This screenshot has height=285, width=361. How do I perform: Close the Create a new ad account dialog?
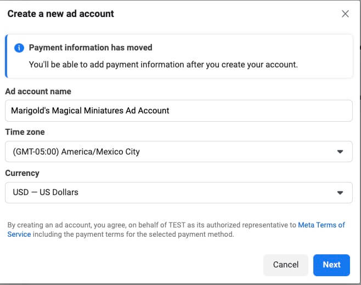(x=345, y=14)
